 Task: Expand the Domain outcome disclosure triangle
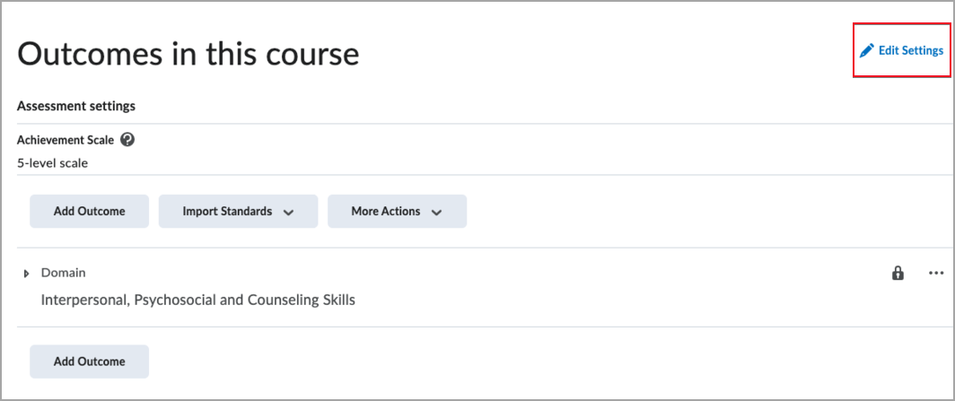pos(26,274)
